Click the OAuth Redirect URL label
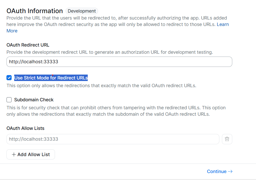 [28, 45]
